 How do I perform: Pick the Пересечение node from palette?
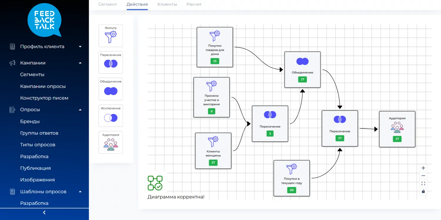tap(111, 62)
